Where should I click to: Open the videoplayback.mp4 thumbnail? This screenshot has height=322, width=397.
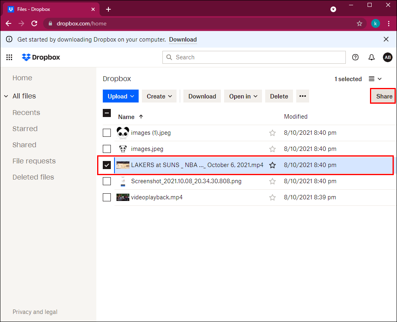coord(123,197)
